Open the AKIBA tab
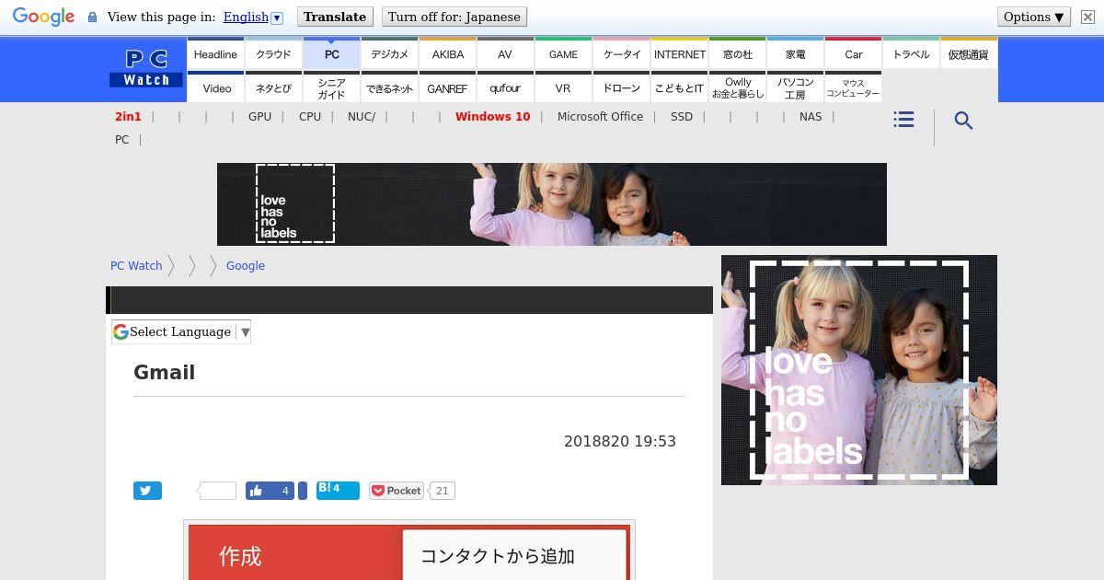 448,54
